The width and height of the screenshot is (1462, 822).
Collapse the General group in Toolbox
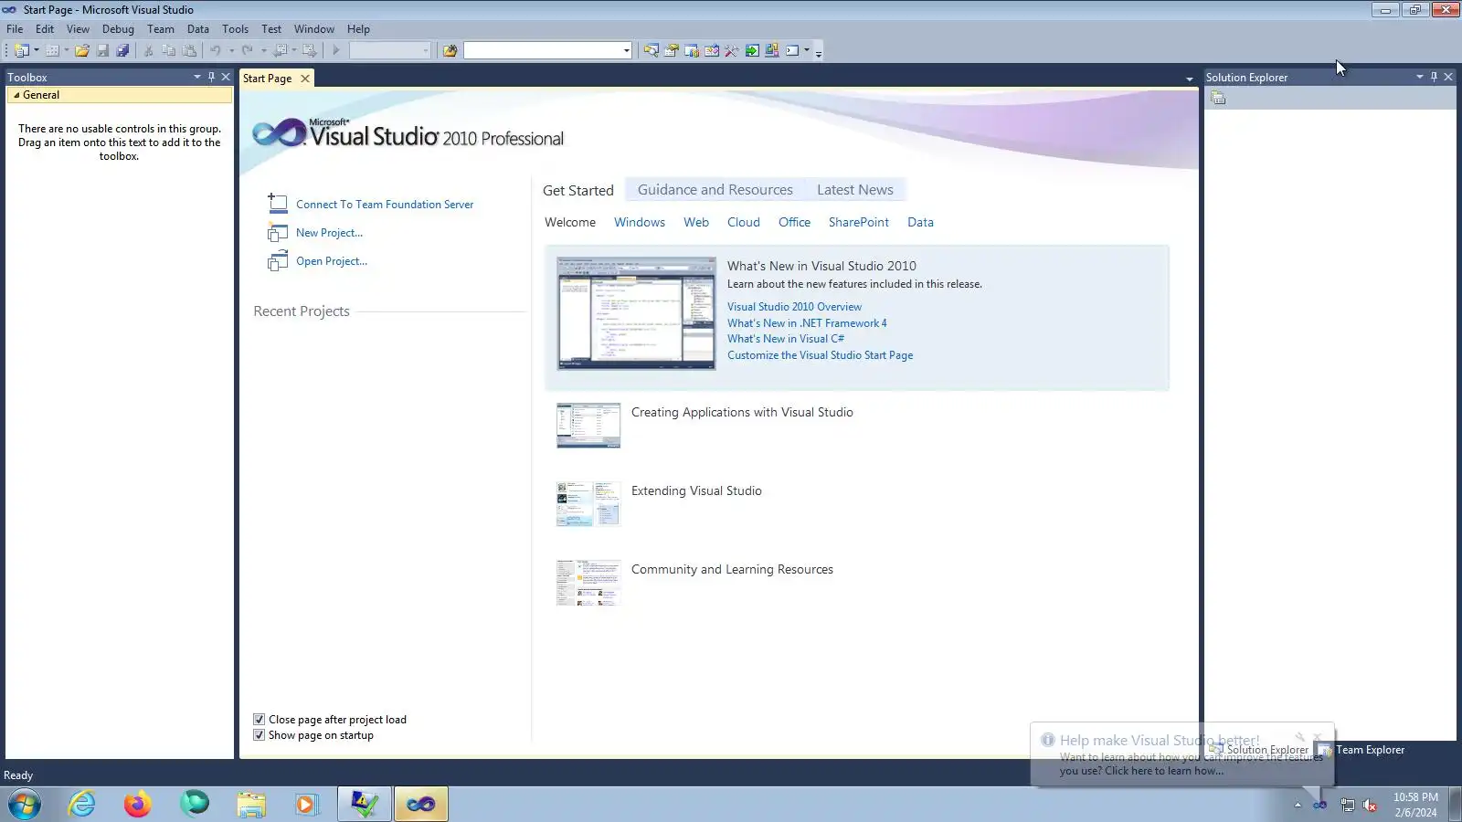tap(16, 95)
